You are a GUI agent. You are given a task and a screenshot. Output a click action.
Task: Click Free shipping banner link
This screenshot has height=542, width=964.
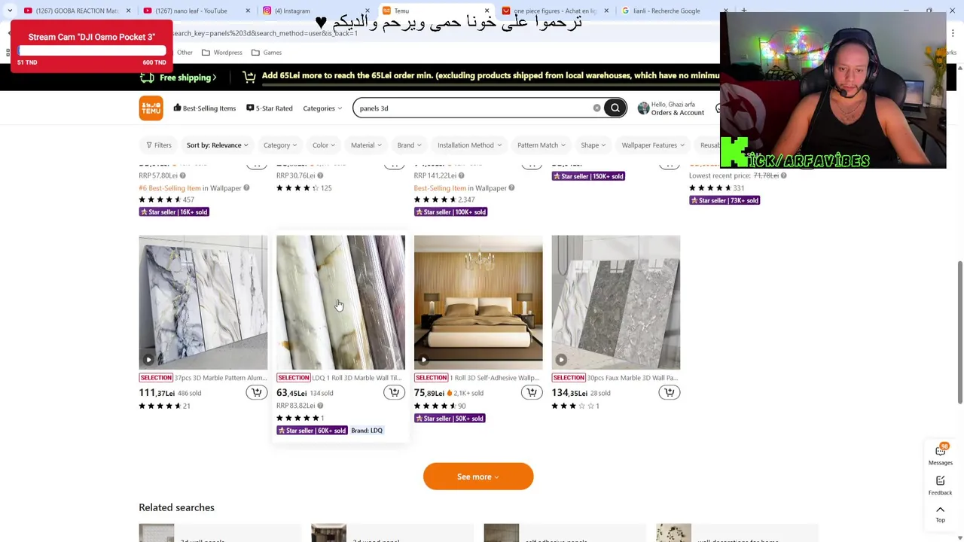[x=180, y=77]
